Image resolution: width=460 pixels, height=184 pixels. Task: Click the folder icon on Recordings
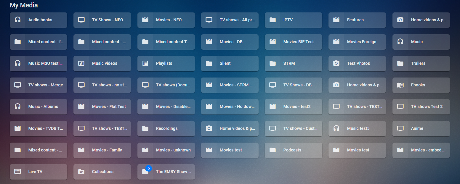(145, 128)
